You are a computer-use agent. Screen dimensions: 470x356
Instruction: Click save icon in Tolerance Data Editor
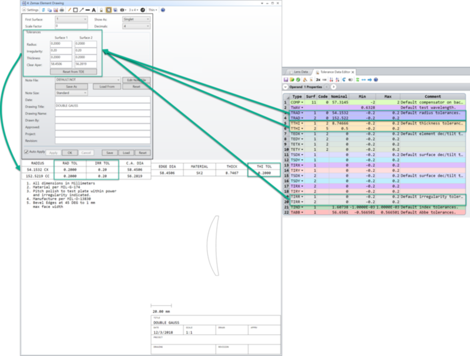coord(286,79)
